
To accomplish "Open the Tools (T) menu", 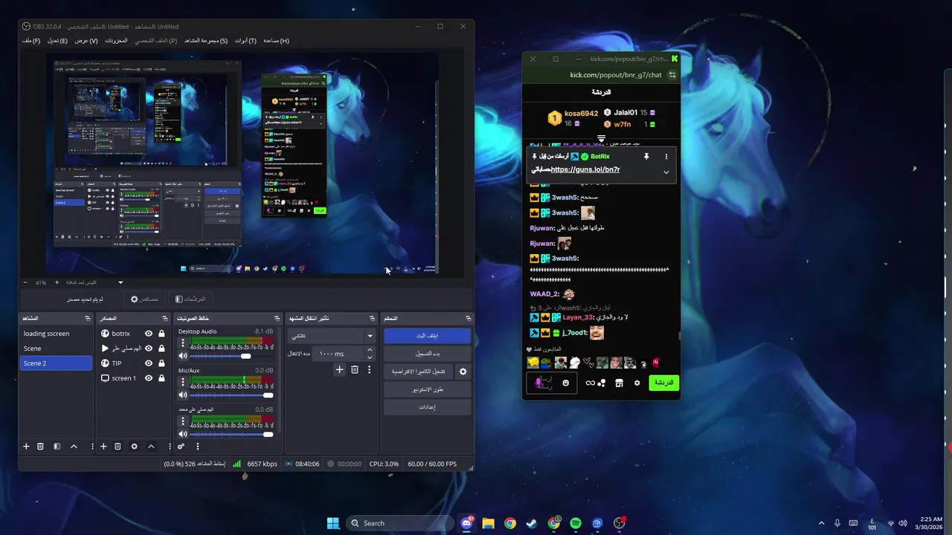I will [245, 41].
